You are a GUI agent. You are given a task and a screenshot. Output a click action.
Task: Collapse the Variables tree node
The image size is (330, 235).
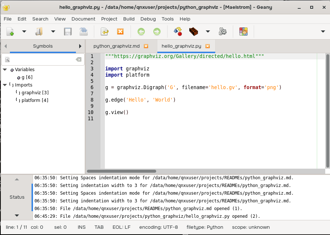coord(5,69)
